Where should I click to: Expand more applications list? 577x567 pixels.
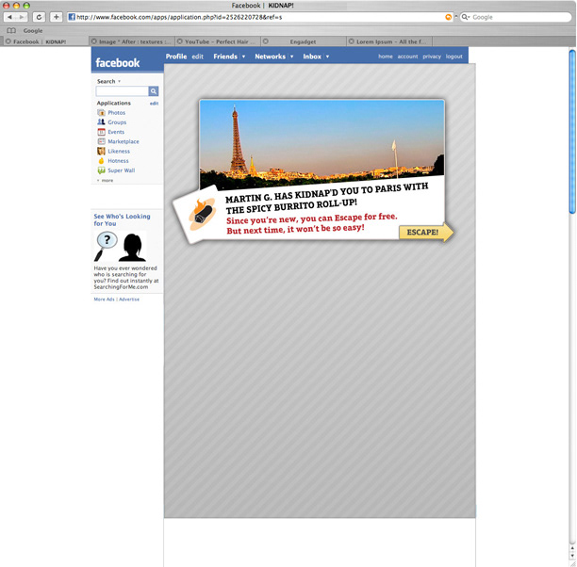(105, 181)
